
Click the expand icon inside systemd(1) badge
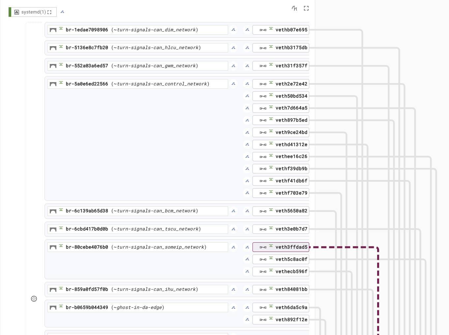(x=49, y=12)
